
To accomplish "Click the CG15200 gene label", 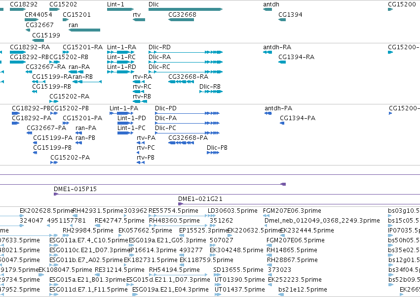I will 402,4.
